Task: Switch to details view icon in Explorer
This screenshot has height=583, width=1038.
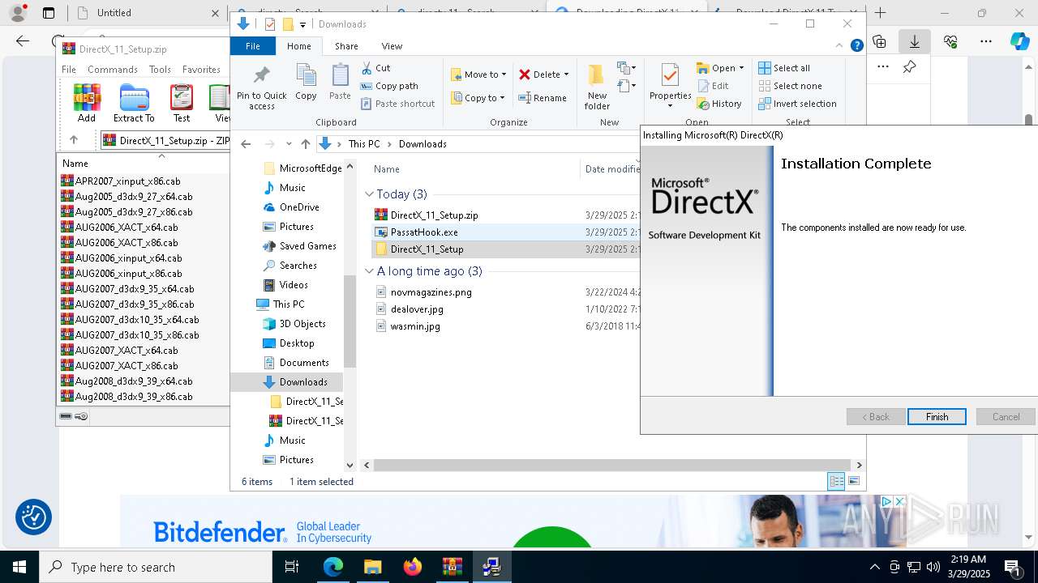Action: pos(836,481)
